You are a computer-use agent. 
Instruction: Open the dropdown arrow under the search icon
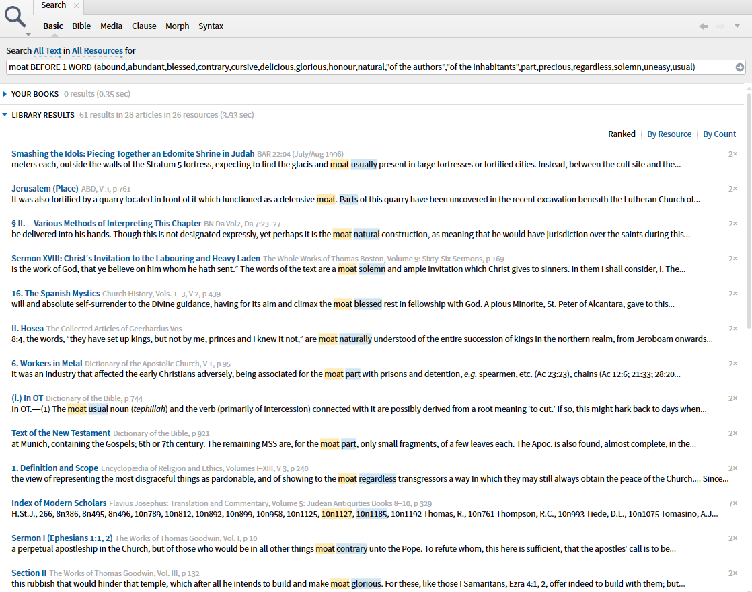28,34
